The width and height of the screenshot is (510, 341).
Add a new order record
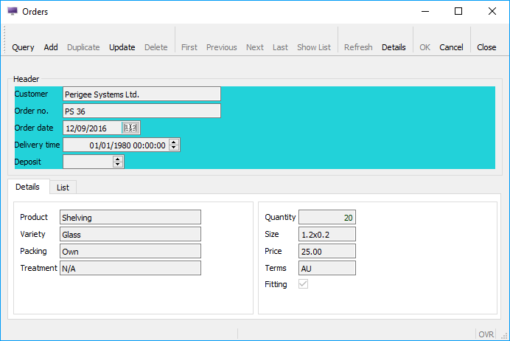click(51, 47)
